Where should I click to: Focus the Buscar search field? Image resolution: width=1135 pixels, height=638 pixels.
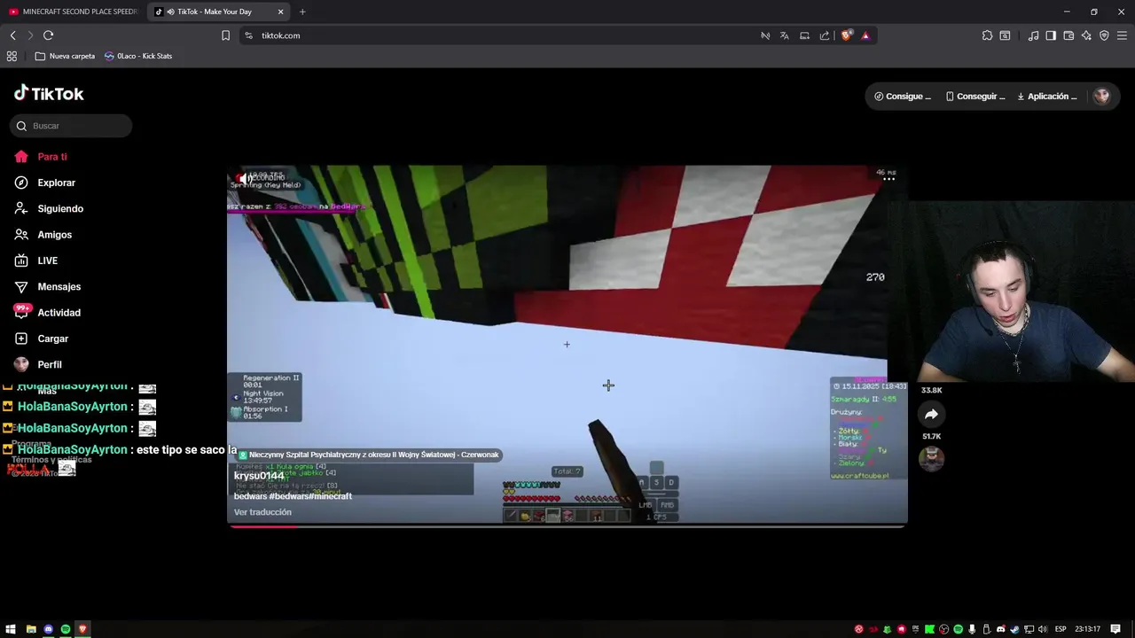coord(71,126)
